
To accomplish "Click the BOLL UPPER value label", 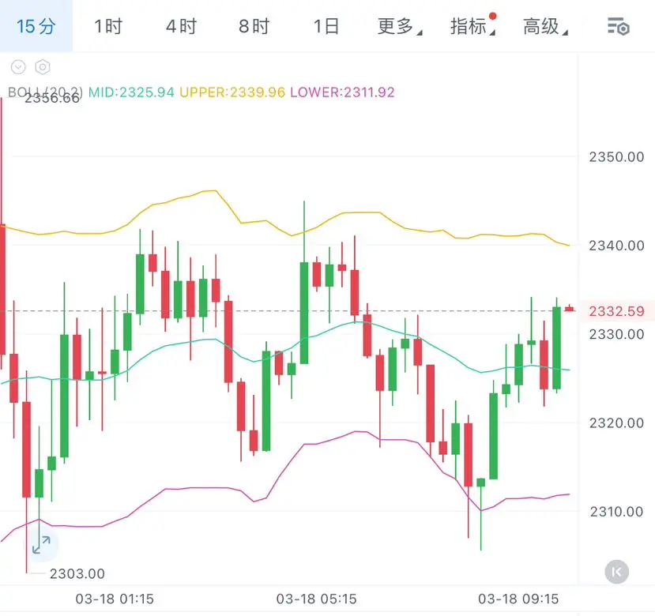I will click(x=232, y=92).
